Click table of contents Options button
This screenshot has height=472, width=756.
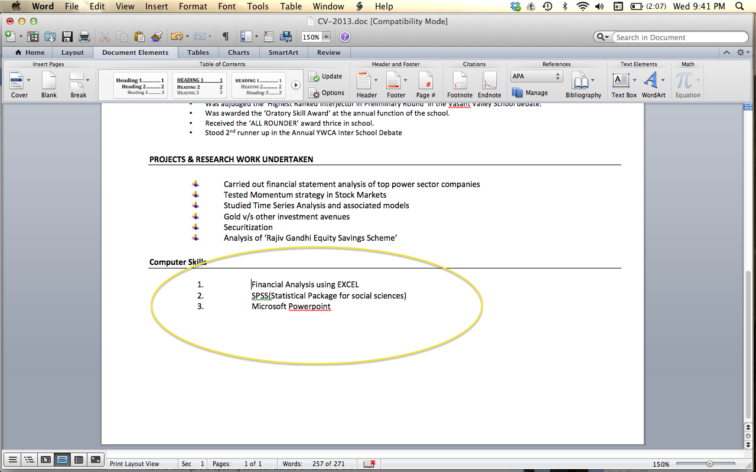tap(326, 93)
